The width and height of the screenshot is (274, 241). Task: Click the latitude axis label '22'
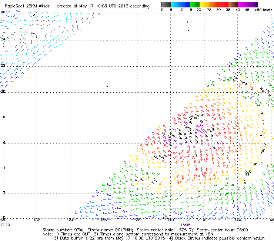coord(3,65)
